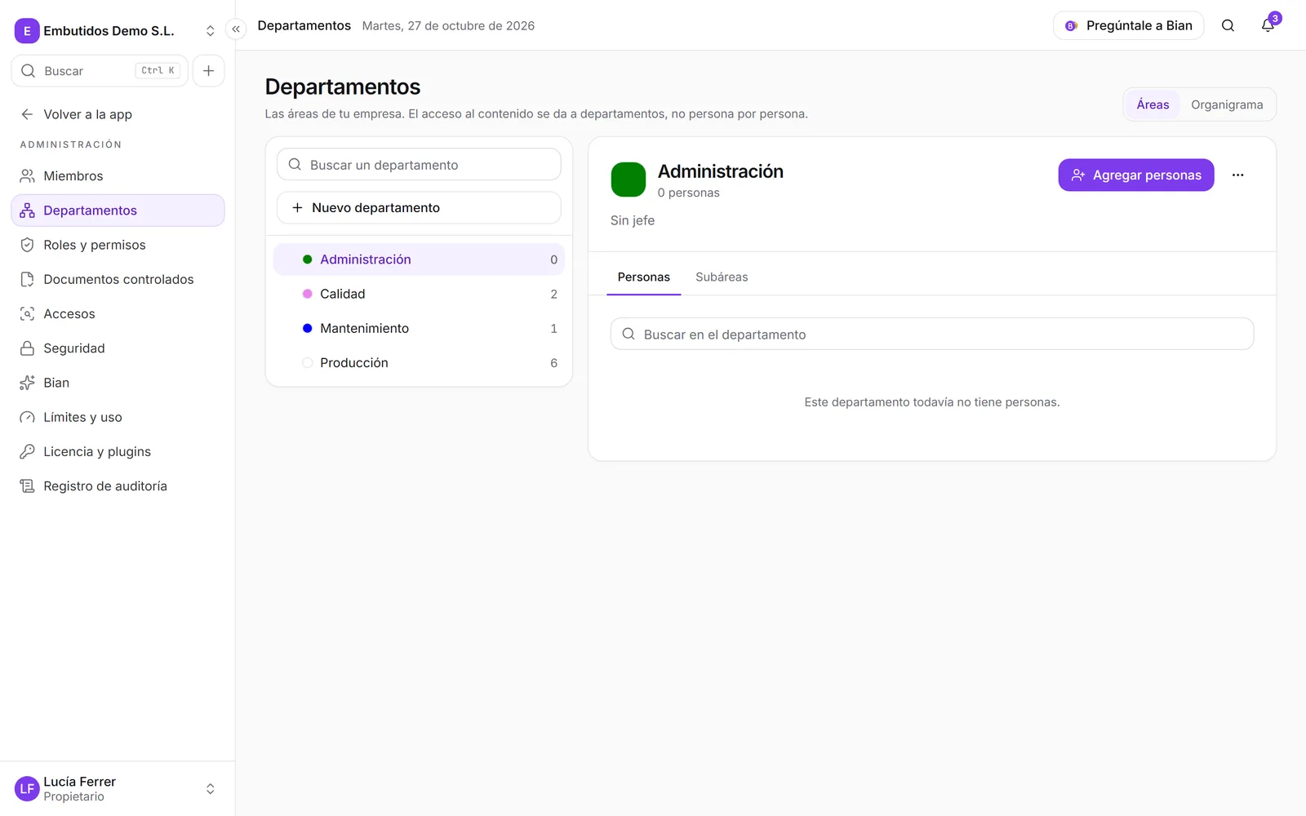Open the Bian settings item
1306x816 pixels.
click(x=118, y=383)
